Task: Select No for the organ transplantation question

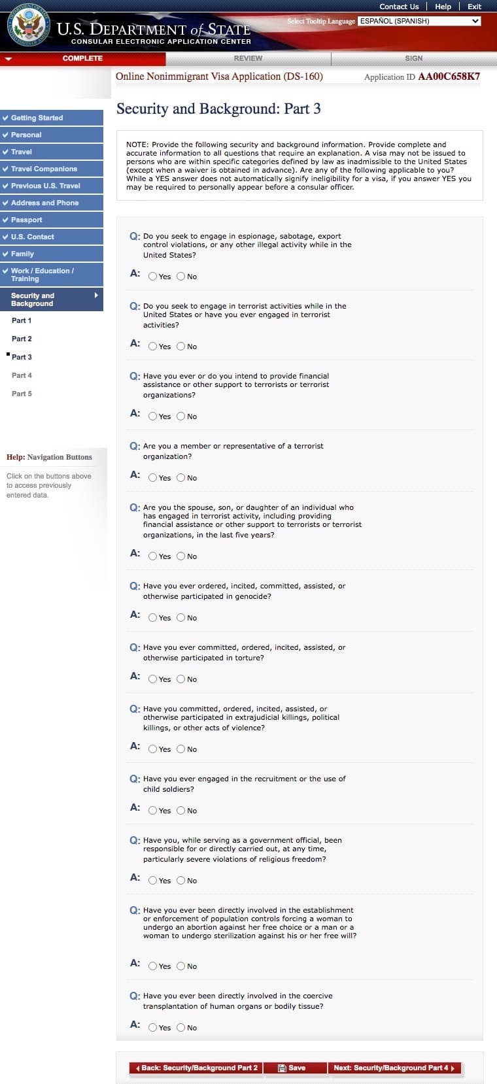Action: (181, 1028)
